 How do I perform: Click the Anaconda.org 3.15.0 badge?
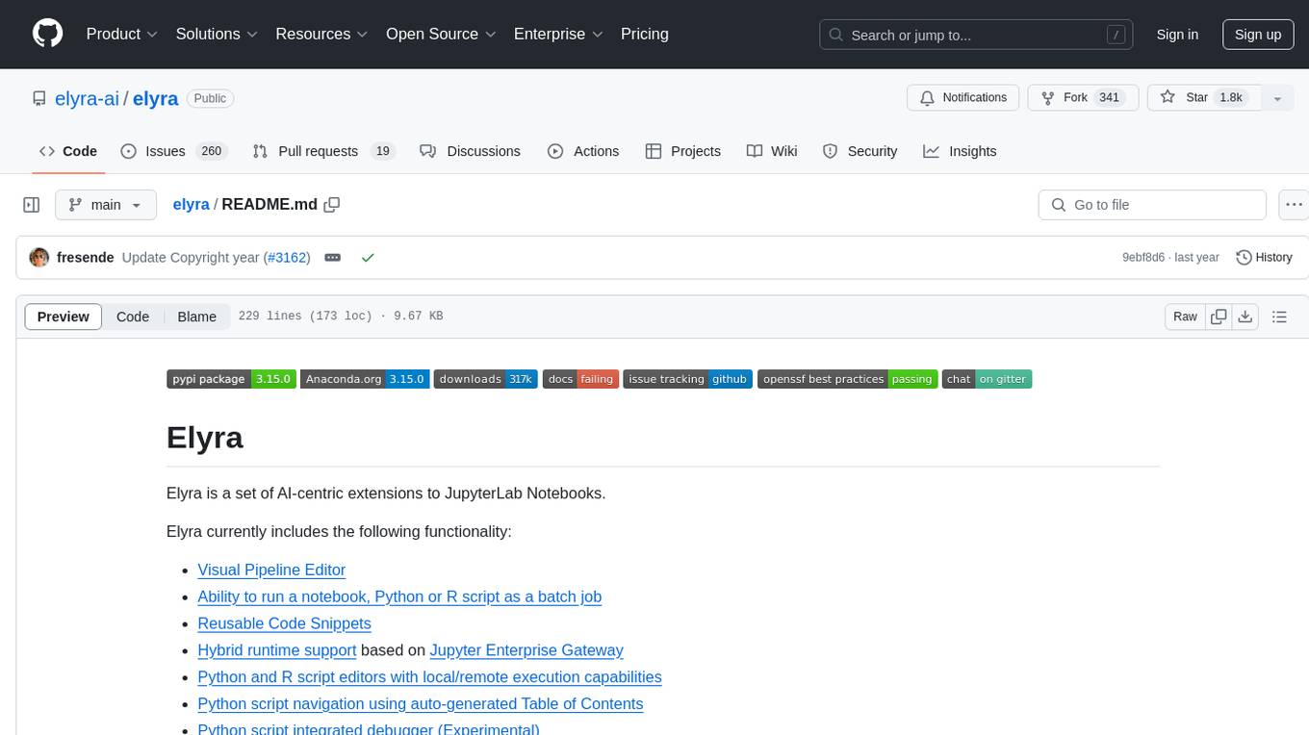(364, 379)
